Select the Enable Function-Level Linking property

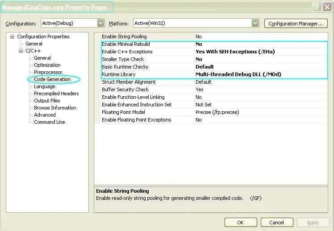pyautogui.click(x=214, y=97)
